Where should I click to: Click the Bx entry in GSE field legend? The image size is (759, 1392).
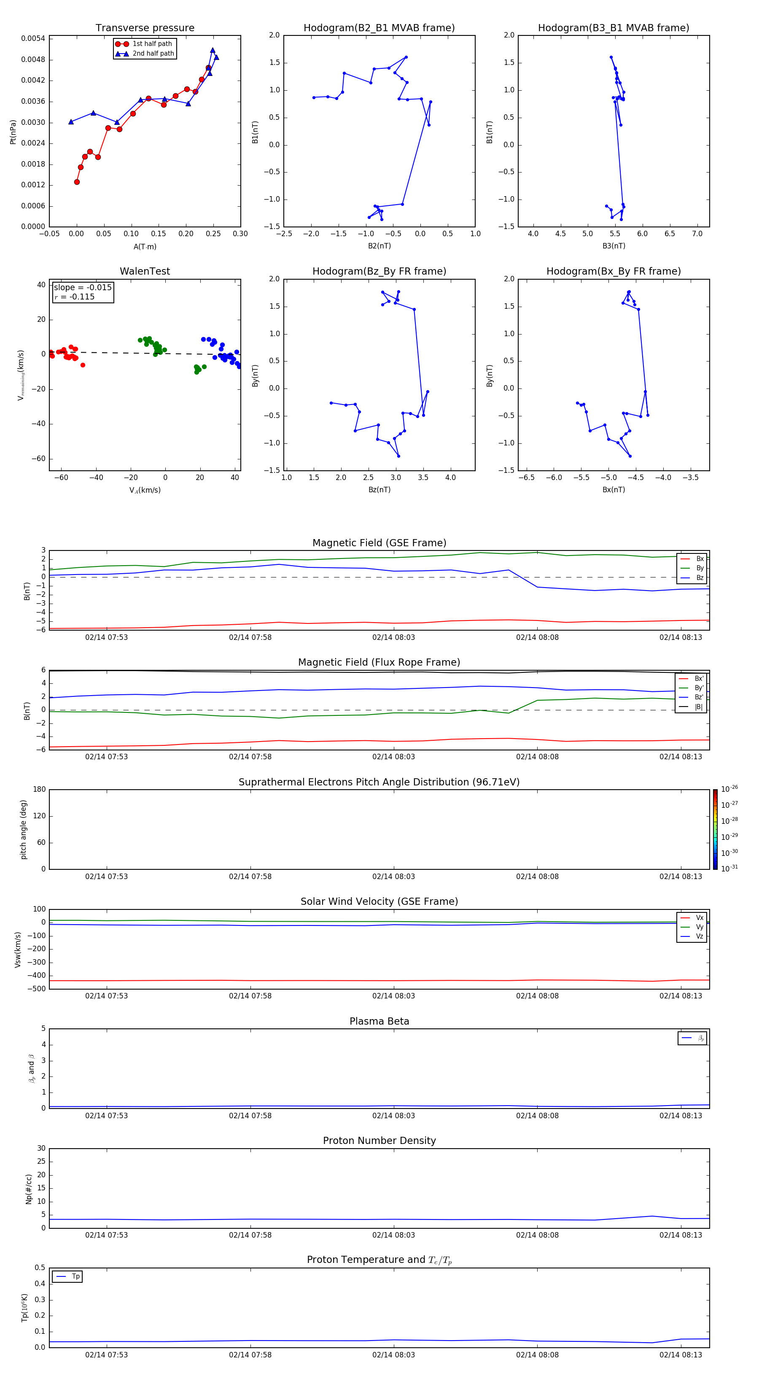(x=692, y=559)
